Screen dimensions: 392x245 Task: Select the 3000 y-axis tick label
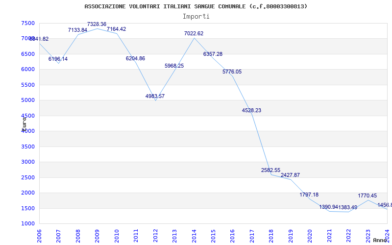[x=28, y=162]
